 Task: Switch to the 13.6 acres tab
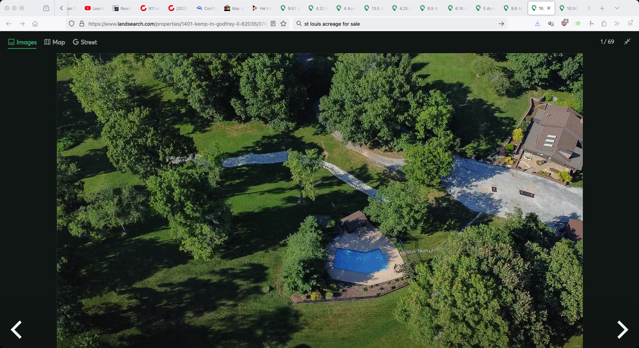373,8
